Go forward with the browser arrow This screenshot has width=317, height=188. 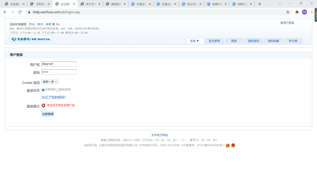[13, 12]
